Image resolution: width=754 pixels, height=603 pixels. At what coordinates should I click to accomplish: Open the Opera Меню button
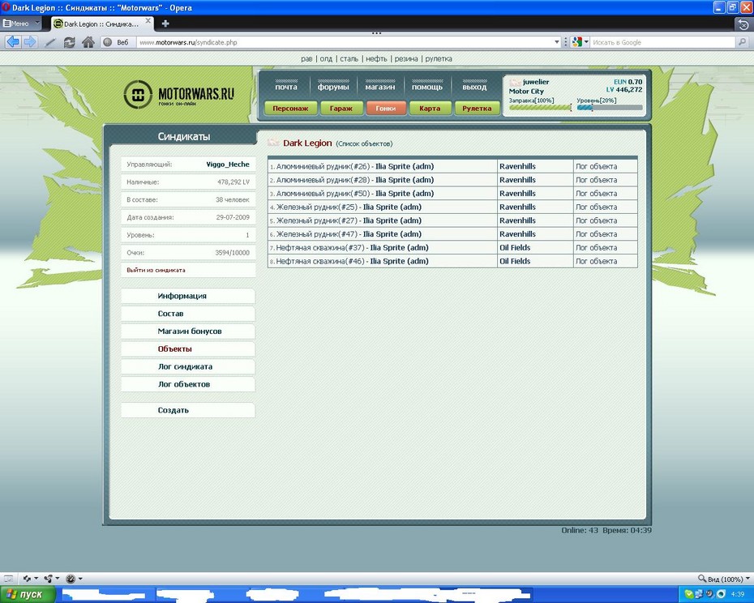pyautogui.click(x=21, y=24)
